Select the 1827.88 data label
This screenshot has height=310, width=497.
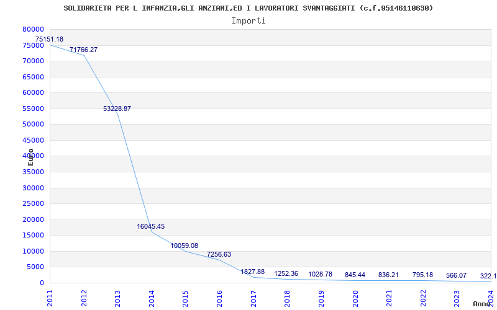pyautogui.click(x=253, y=272)
